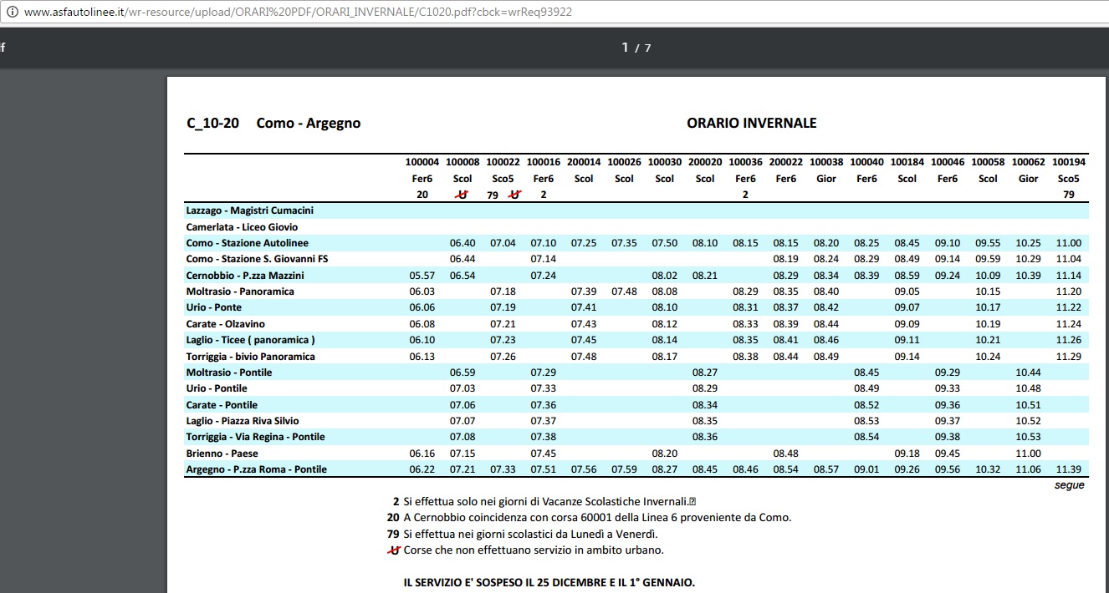Select the 'Lazzago - Magistri Cumacini' stop row
The image size is (1109, 593).
(x=636, y=210)
